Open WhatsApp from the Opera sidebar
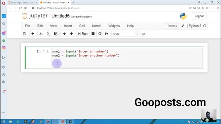Viewport: 221px width, 124px height. [x=4, y=41]
